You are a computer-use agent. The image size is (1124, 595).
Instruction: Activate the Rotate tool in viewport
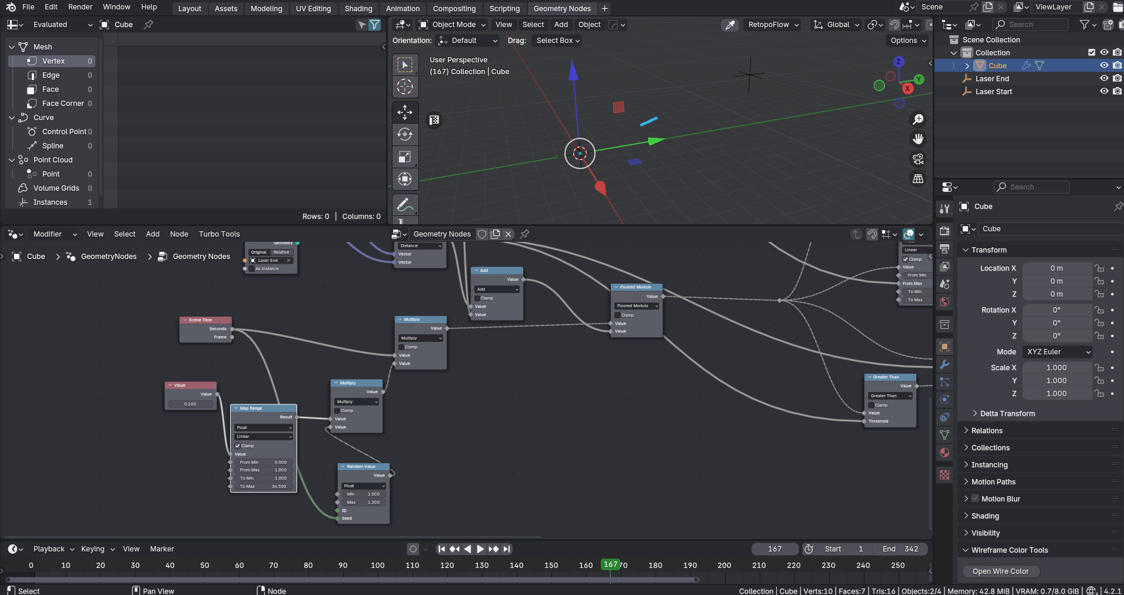(405, 134)
